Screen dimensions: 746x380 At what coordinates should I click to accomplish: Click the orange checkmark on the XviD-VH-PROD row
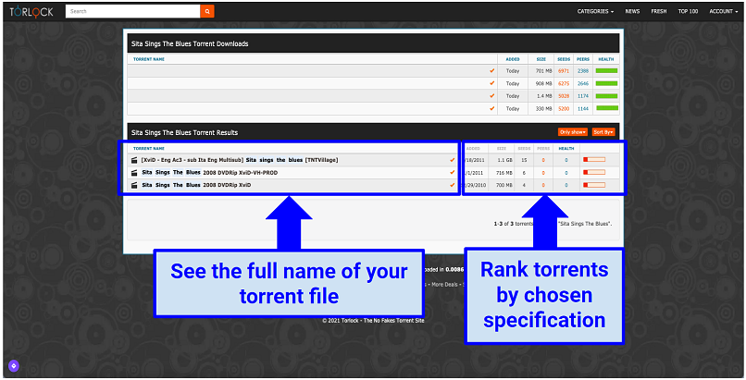[452, 172]
